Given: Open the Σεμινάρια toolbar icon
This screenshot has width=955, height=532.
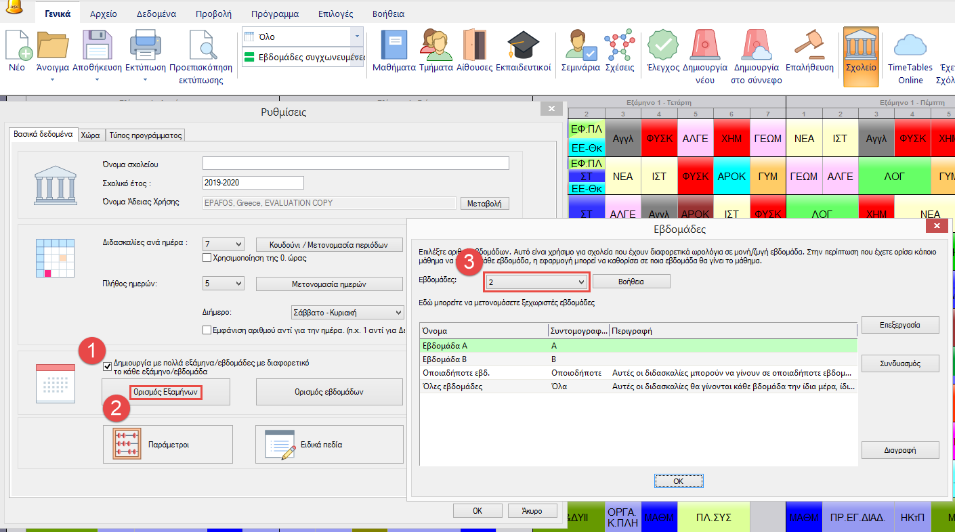Looking at the screenshot, I should 581,46.
